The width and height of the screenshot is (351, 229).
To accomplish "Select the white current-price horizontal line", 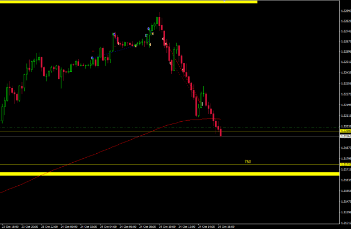I will (x=170, y=136).
